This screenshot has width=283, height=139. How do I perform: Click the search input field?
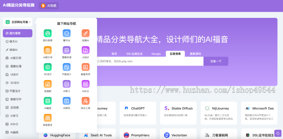click(x=150, y=61)
